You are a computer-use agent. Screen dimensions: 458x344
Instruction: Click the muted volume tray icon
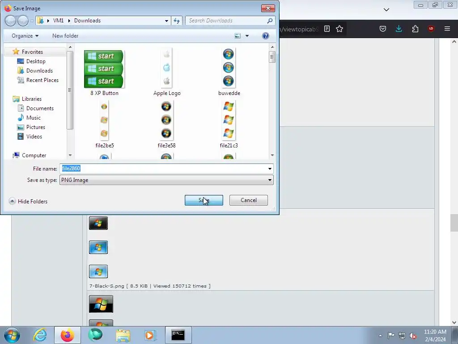[413, 335]
